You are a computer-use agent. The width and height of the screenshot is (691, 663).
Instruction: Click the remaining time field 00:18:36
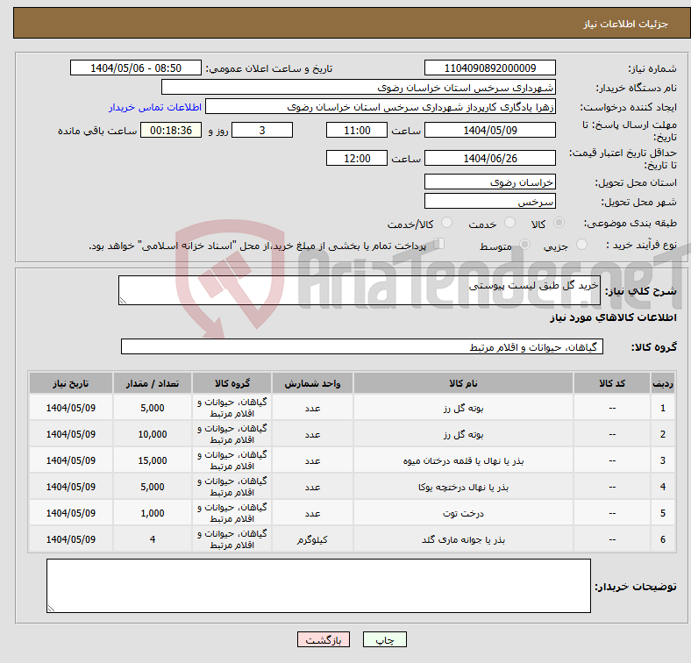171,130
